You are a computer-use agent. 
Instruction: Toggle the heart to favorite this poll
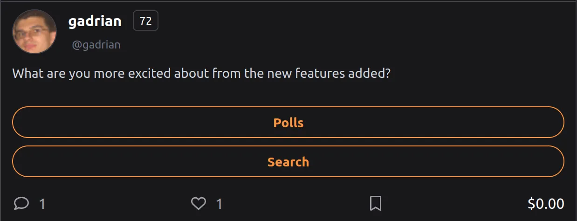point(199,203)
